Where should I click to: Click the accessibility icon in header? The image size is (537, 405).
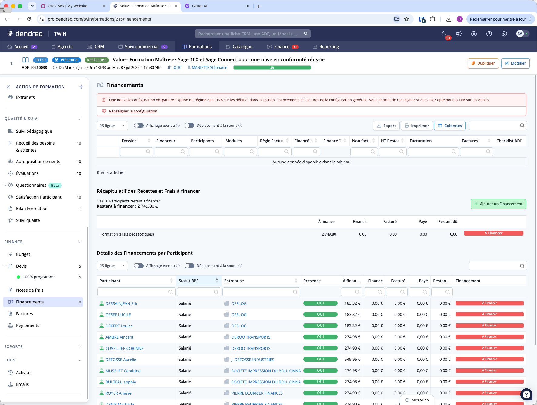click(474, 34)
